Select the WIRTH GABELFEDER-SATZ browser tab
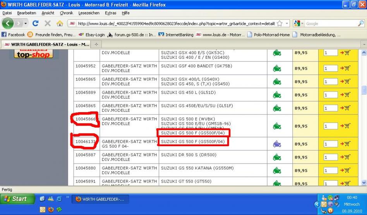Screen dimensions: 367x215 [x=47, y=44]
